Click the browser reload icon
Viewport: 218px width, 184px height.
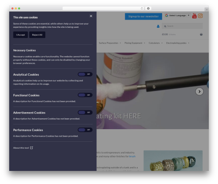(142, 8)
